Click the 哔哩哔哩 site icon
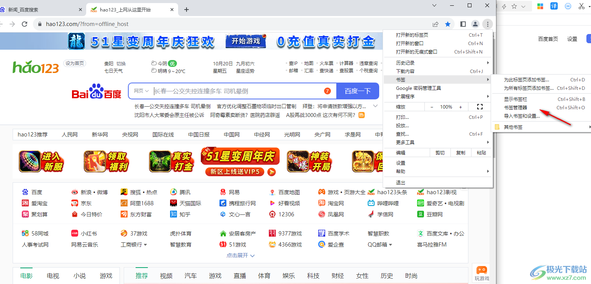 pos(371,203)
